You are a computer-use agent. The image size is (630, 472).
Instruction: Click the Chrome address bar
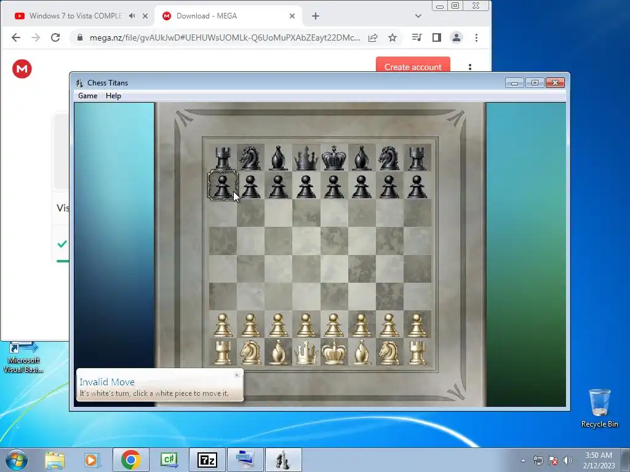click(225, 37)
